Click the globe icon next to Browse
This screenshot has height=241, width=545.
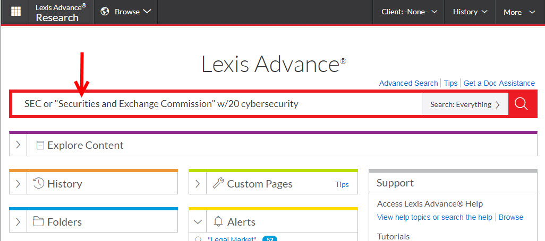(x=105, y=12)
